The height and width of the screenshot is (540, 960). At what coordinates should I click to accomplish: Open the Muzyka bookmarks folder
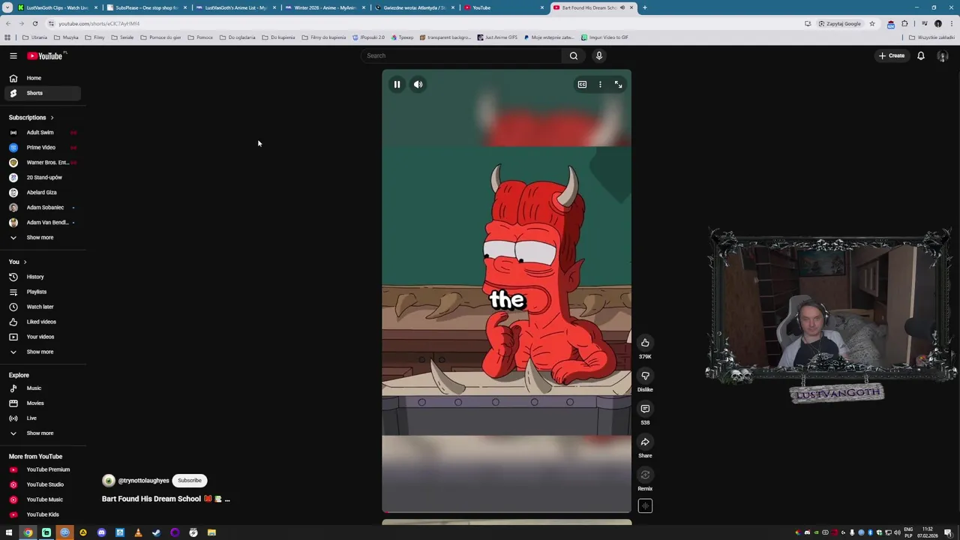coord(66,37)
